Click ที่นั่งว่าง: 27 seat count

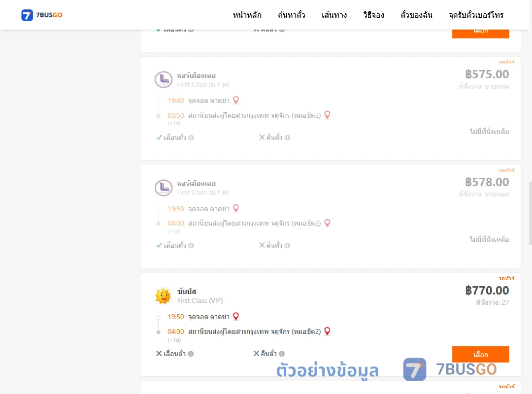tap(492, 302)
